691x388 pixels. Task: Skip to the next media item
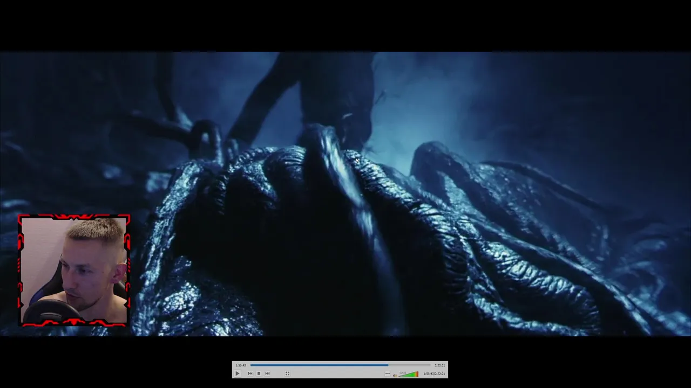(x=267, y=373)
